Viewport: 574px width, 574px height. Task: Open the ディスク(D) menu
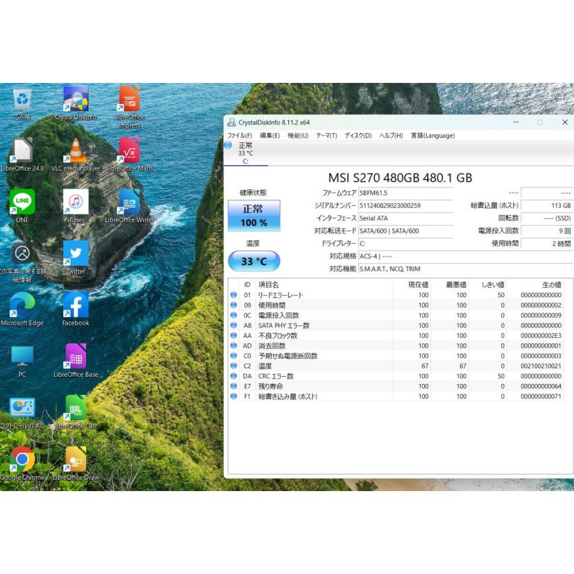tap(358, 136)
